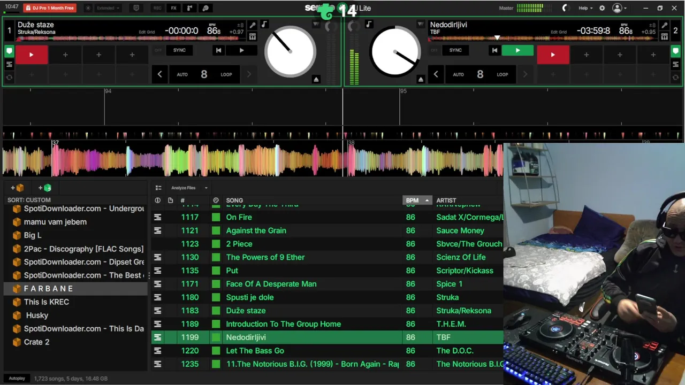Image resolution: width=685 pixels, height=385 pixels.
Task: Click microphone icon on deck 1
Action: click(253, 25)
